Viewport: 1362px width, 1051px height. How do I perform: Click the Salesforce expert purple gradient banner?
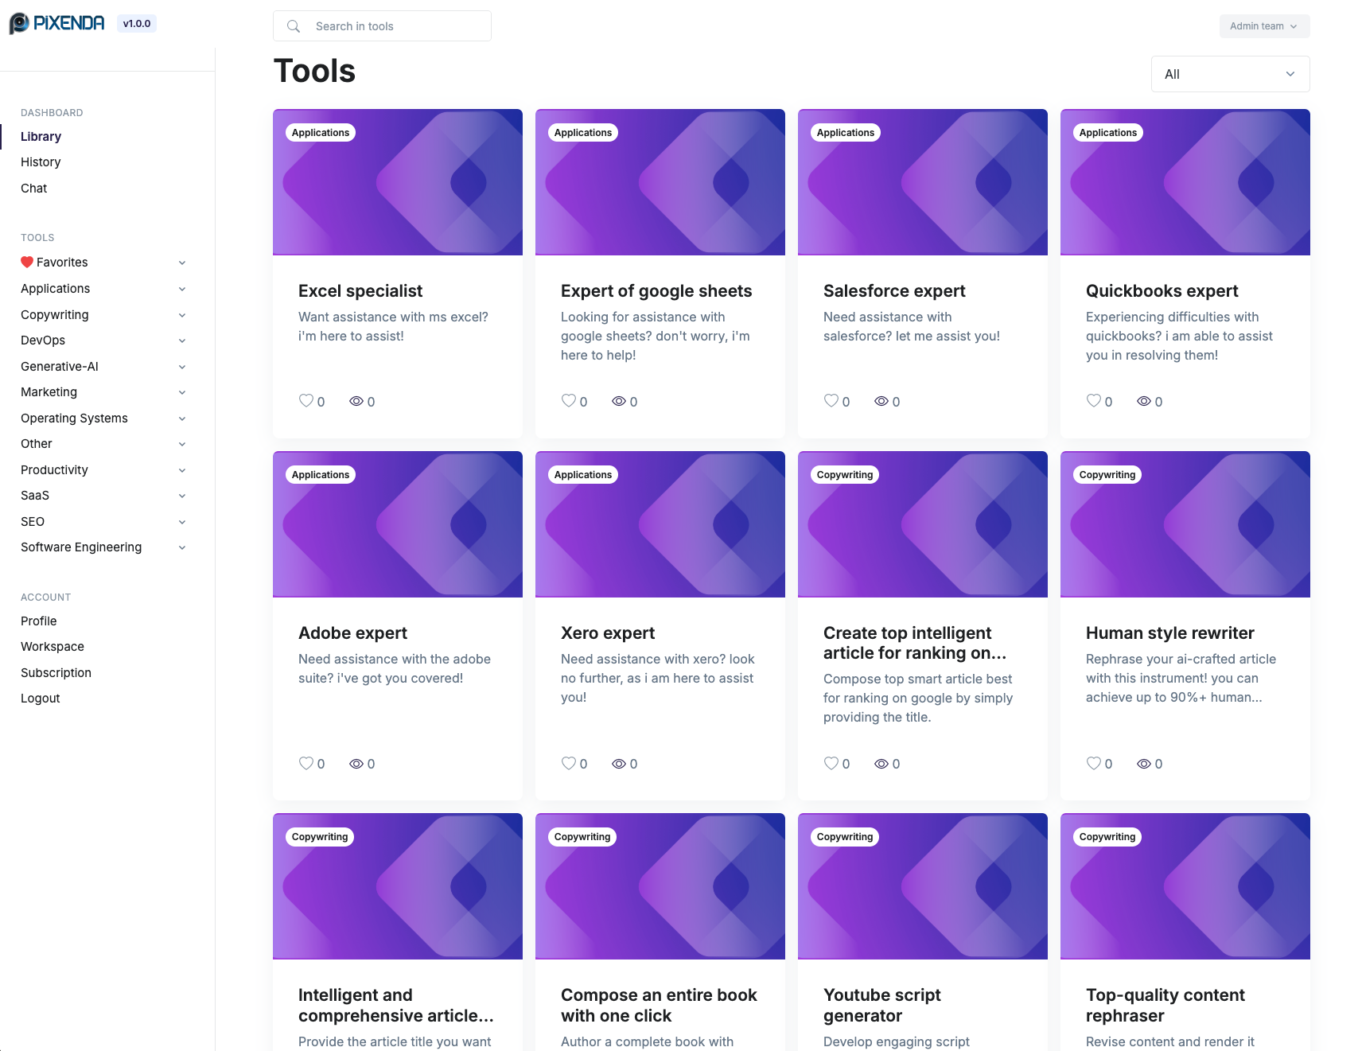tap(922, 182)
